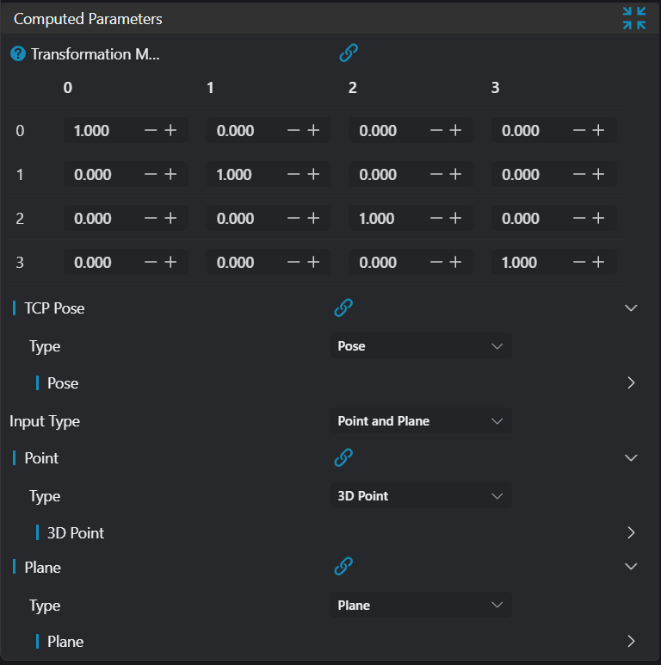Click the link icon next to TCP Pose

point(343,308)
